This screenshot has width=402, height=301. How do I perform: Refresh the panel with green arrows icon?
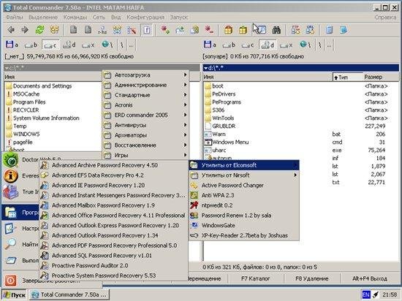tap(39, 30)
